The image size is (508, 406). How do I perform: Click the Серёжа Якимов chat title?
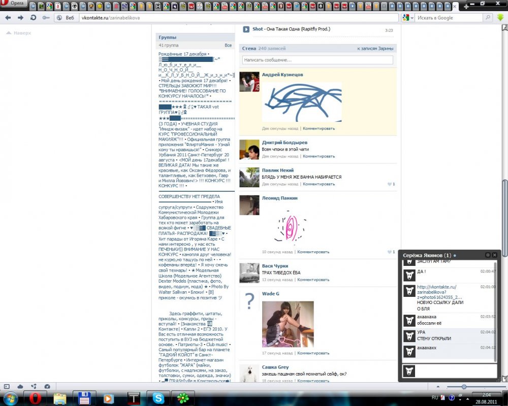click(427, 255)
